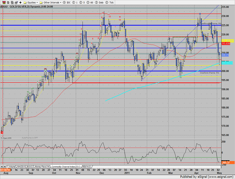Click the left tab scroll arrow
The height and width of the screenshot is (179, 235).
[2, 166]
